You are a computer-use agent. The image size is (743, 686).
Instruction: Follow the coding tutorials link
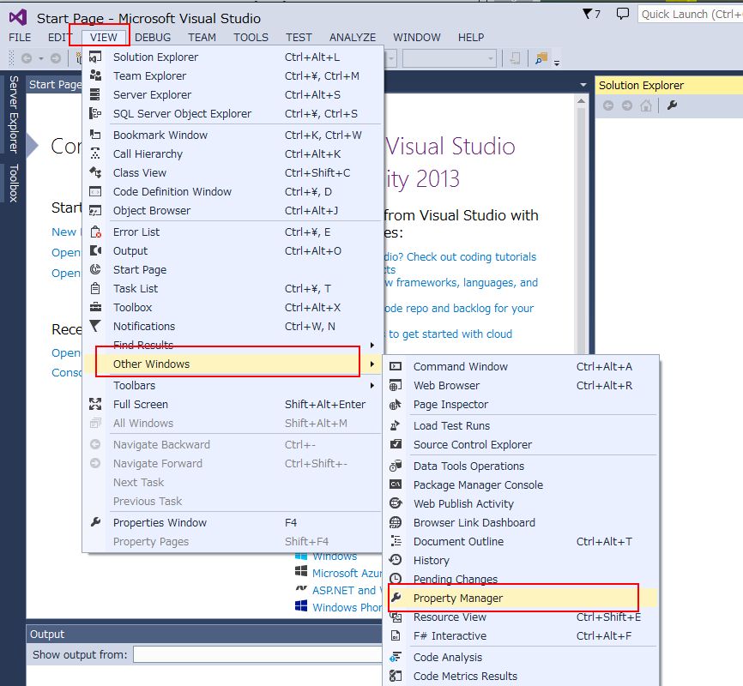tap(460, 256)
